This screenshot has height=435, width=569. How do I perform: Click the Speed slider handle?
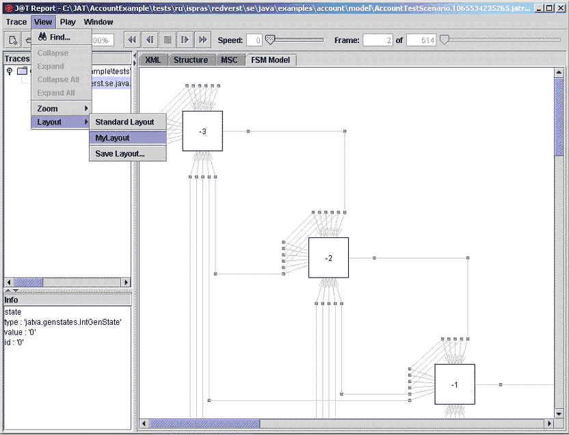tap(269, 40)
